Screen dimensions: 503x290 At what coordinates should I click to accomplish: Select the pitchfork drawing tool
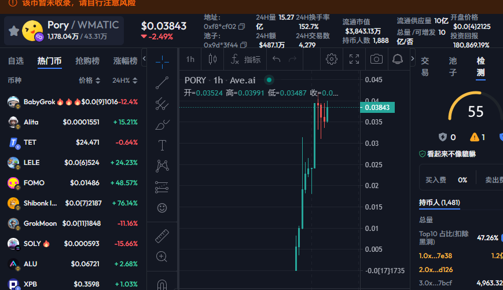pos(162,104)
